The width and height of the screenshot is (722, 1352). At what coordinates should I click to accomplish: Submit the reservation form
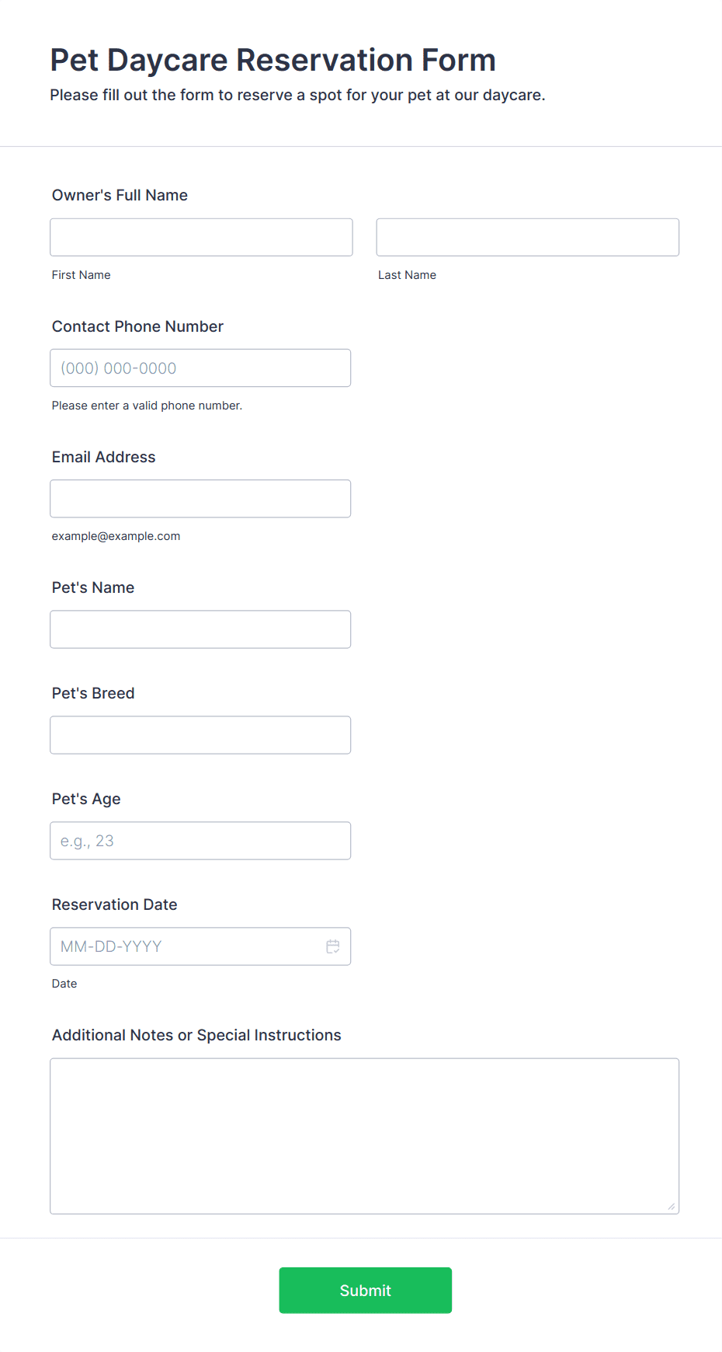tap(366, 1290)
